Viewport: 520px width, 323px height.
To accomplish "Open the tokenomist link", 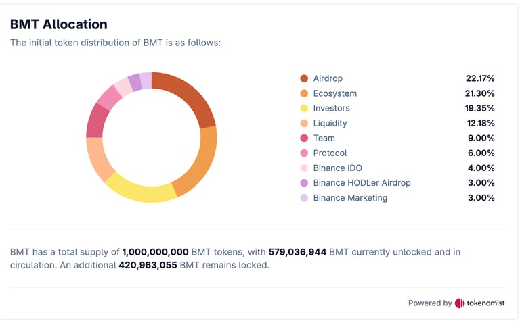I will 485,303.
